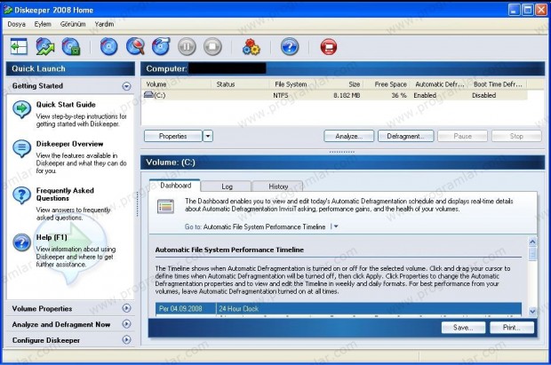This screenshot has height=365, width=551.
Task: Open configuration via the colored gears icon
Action: [x=252, y=47]
